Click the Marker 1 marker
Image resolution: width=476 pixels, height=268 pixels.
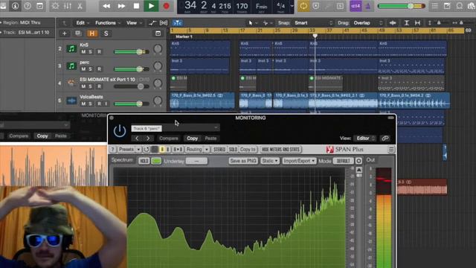click(184, 36)
